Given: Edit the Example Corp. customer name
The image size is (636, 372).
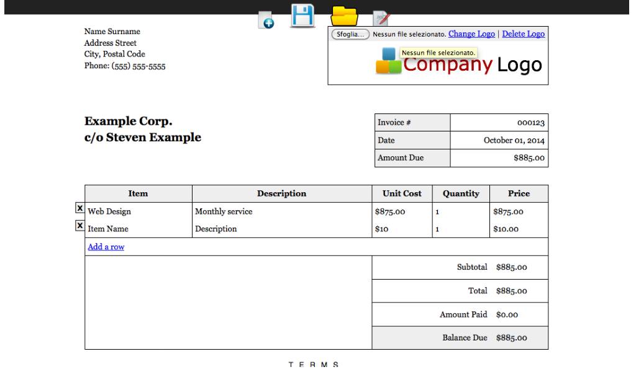Looking at the screenshot, I should pyautogui.click(x=129, y=122).
